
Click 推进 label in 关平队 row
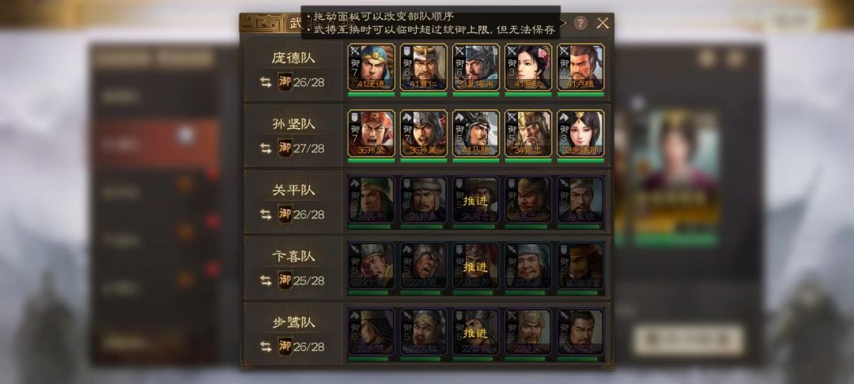tap(475, 201)
